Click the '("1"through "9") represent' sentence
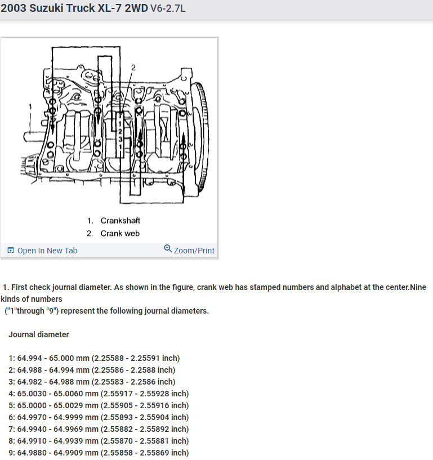 coord(107,311)
